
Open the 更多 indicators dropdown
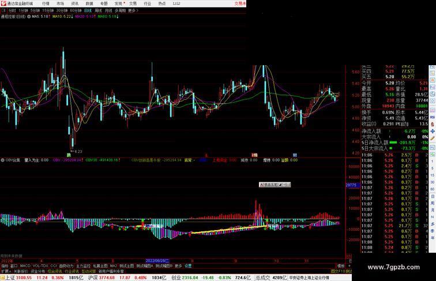pyautogui.click(x=178, y=266)
